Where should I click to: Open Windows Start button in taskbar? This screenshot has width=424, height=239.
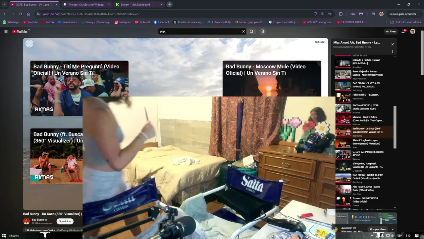pyautogui.click(x=4, y=236)
